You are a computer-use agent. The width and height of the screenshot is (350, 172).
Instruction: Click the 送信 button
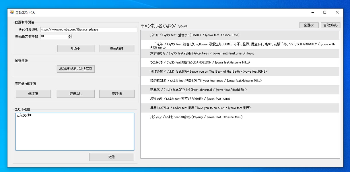click(112, 157)
